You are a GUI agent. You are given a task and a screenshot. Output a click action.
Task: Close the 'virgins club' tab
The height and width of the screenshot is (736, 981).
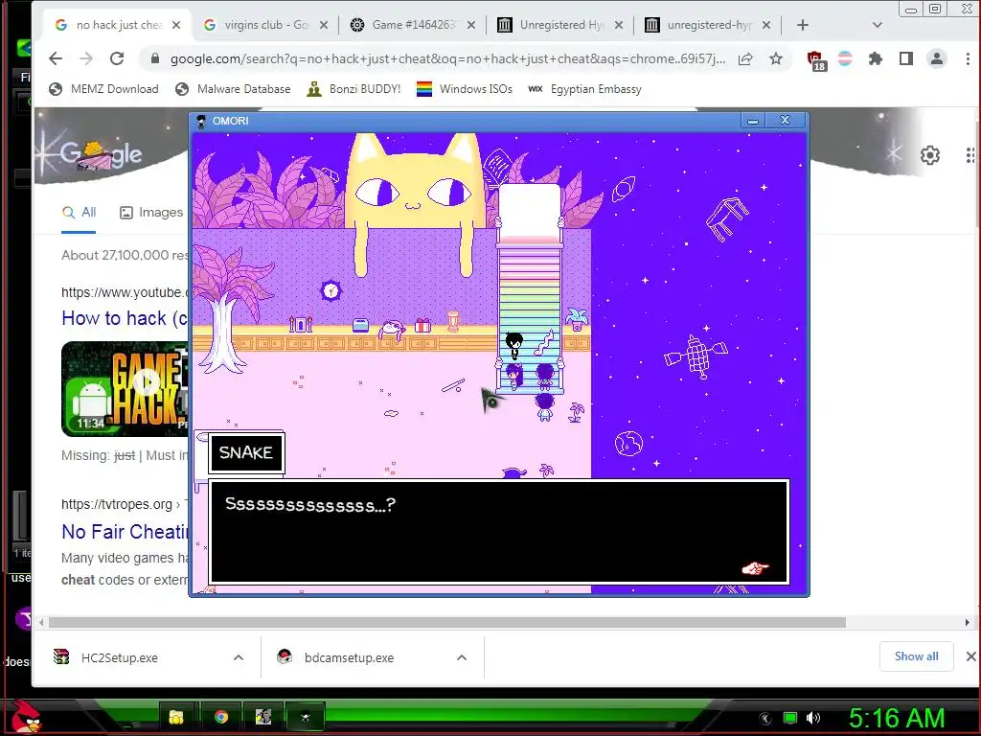coord(324,25)
